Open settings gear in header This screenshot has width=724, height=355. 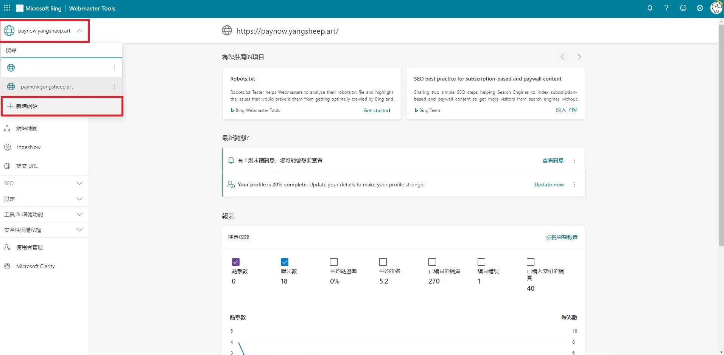pos(700,8)
